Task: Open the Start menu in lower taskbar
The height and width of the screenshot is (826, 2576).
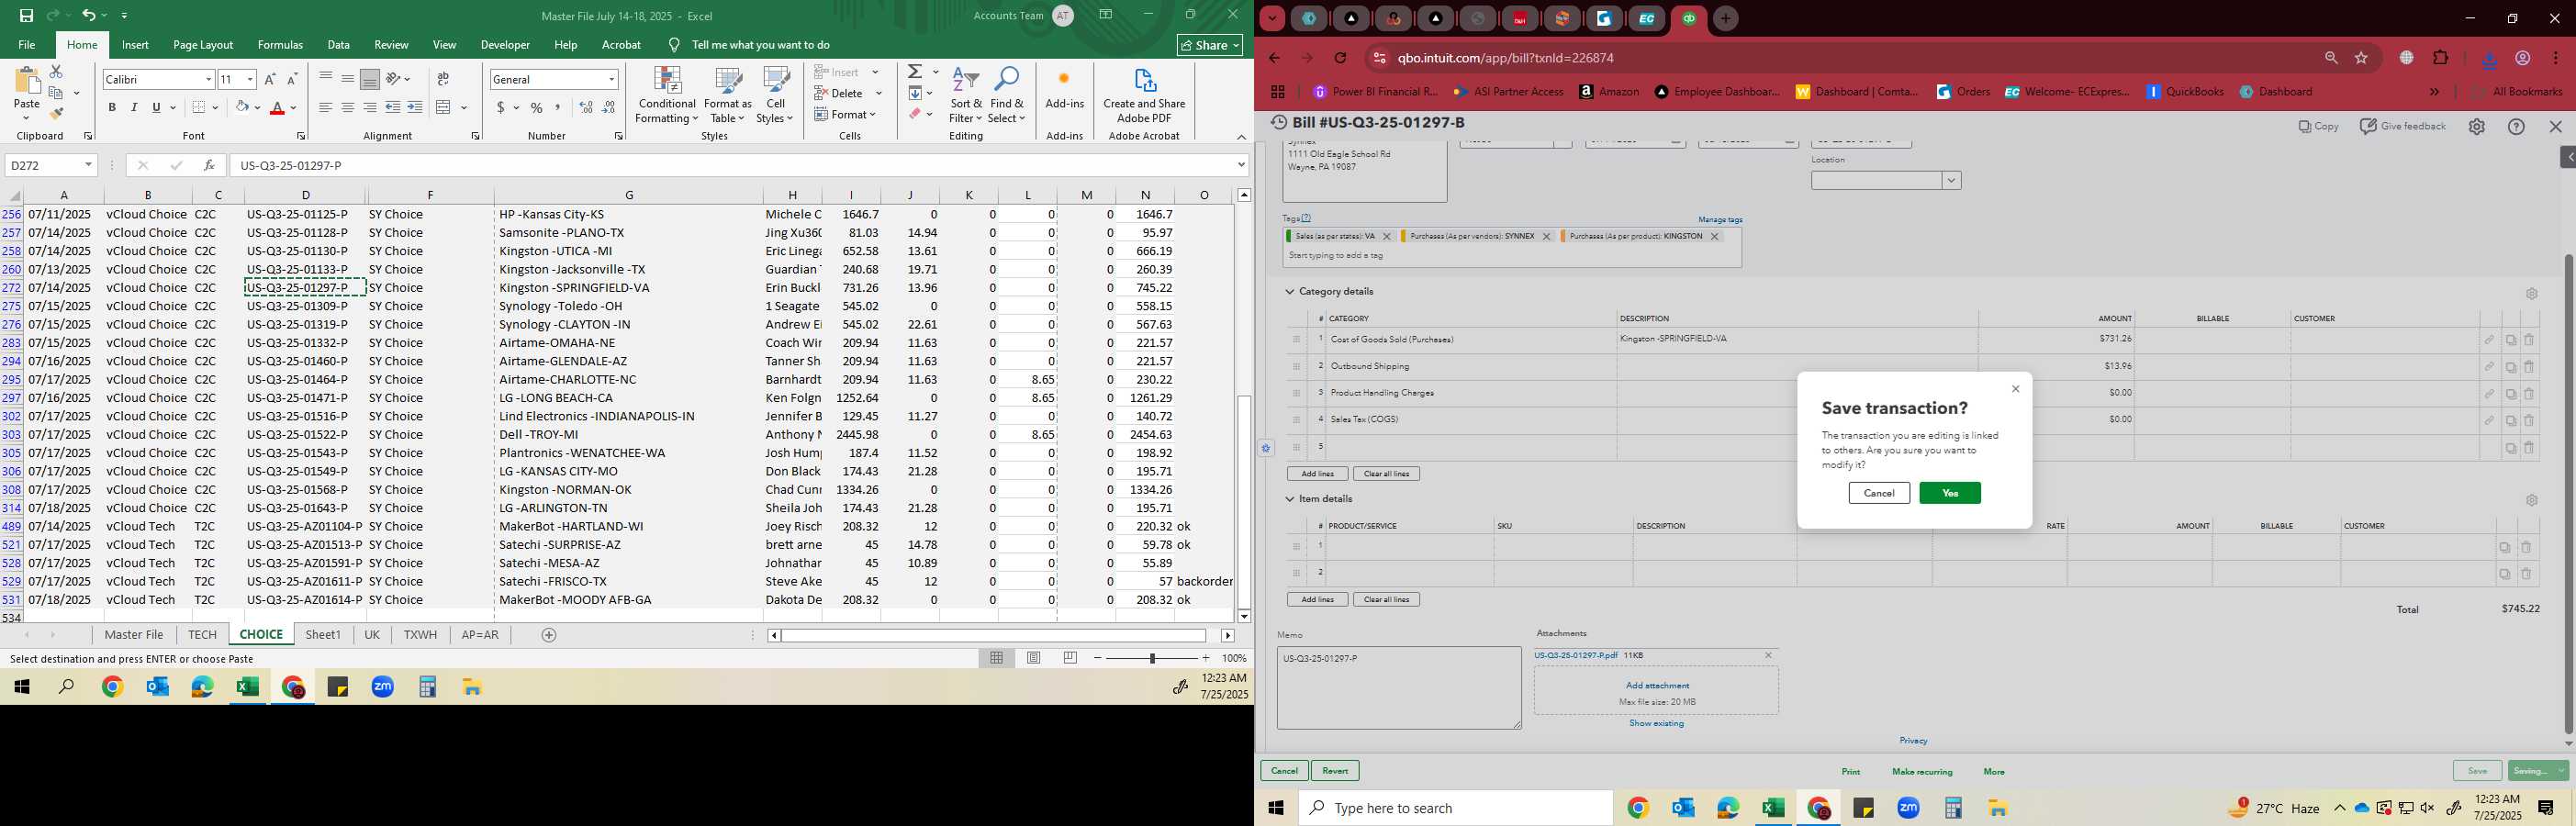Action: point(1276,808)
